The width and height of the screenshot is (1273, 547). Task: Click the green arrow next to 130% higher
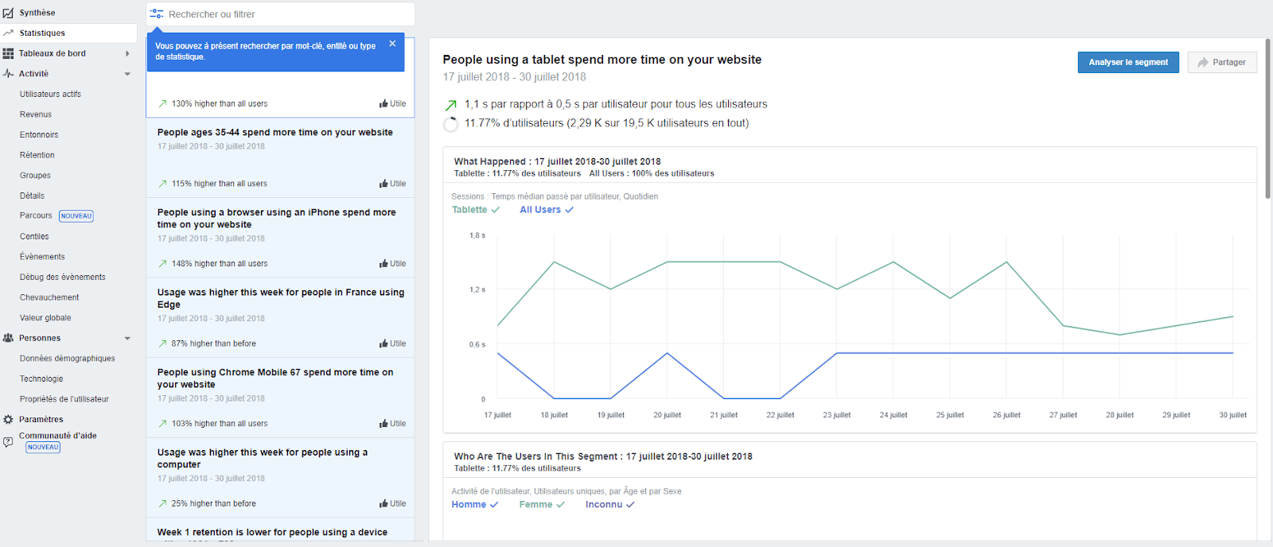pos(163,103)
